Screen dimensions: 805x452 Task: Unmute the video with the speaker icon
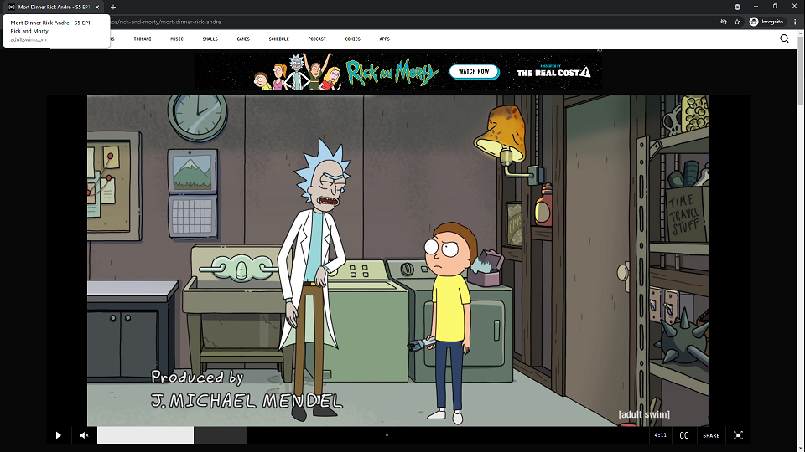(84, 435)
